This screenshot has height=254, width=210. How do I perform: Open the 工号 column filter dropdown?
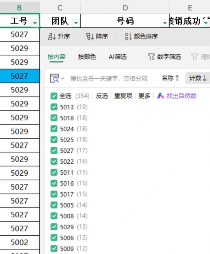point(35,23)
